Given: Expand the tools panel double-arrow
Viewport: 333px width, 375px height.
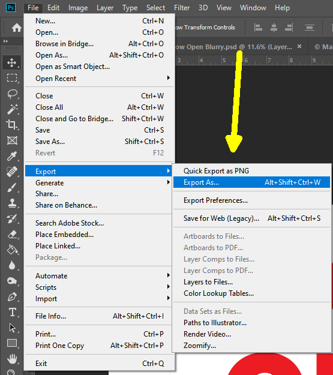Looking at the screenshot, I should [5, 41].
